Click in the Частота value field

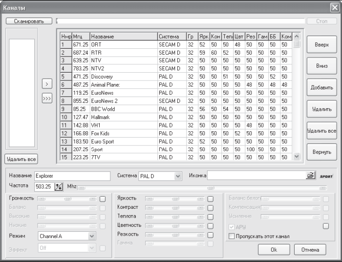pyautogui.click(x=44, y=187)
